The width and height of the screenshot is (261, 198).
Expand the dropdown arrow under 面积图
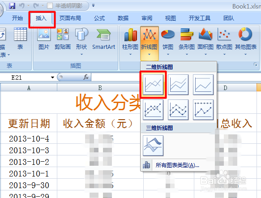coord(205,55)
